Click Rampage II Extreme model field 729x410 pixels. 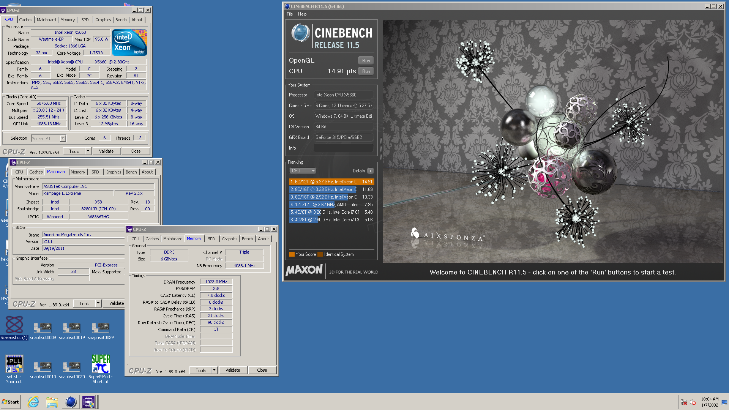click(x=78, y=193)
